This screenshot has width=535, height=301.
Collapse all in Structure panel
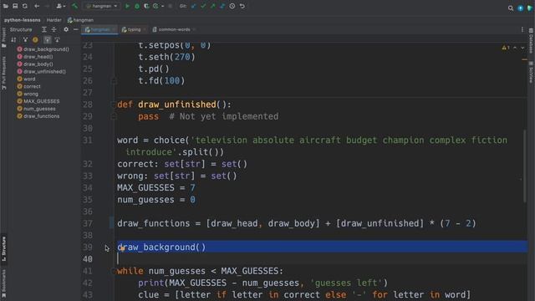(x=53, y=30)
